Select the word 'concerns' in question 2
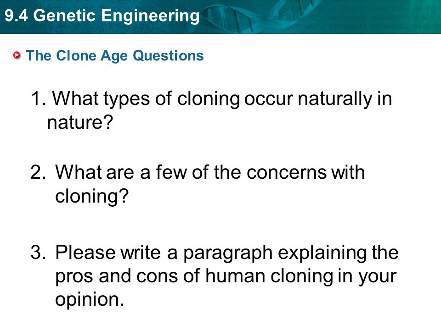Viewport: 441px width, 330px height. point(287,172)
